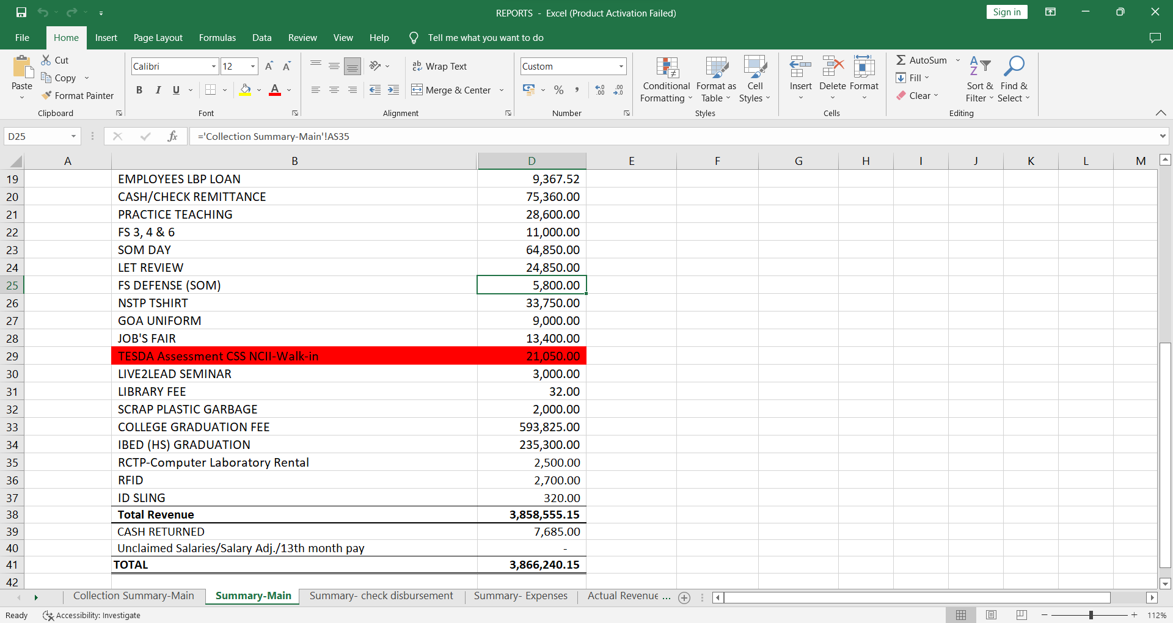Click the Borders icon

pos(211,90)
